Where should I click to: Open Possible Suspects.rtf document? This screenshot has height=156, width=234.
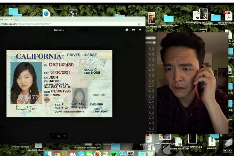pyautogui.click(x=196, y=16)
